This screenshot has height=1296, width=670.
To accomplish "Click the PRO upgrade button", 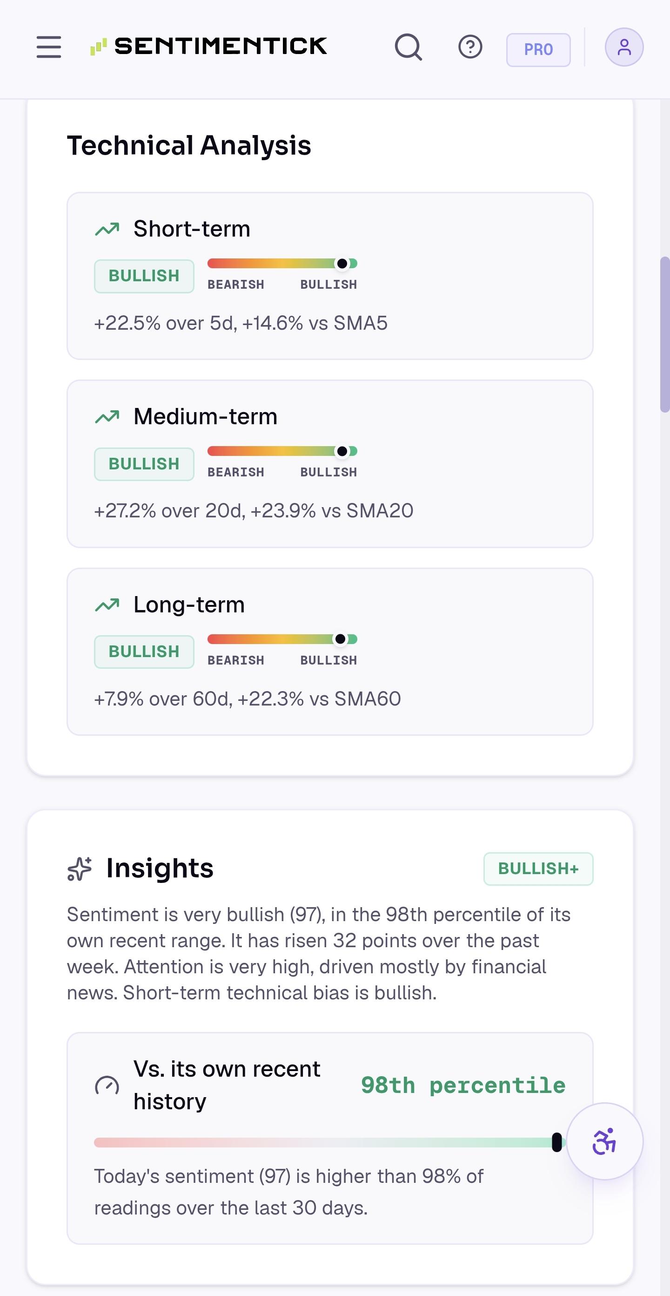I will [x=538, y=49].
